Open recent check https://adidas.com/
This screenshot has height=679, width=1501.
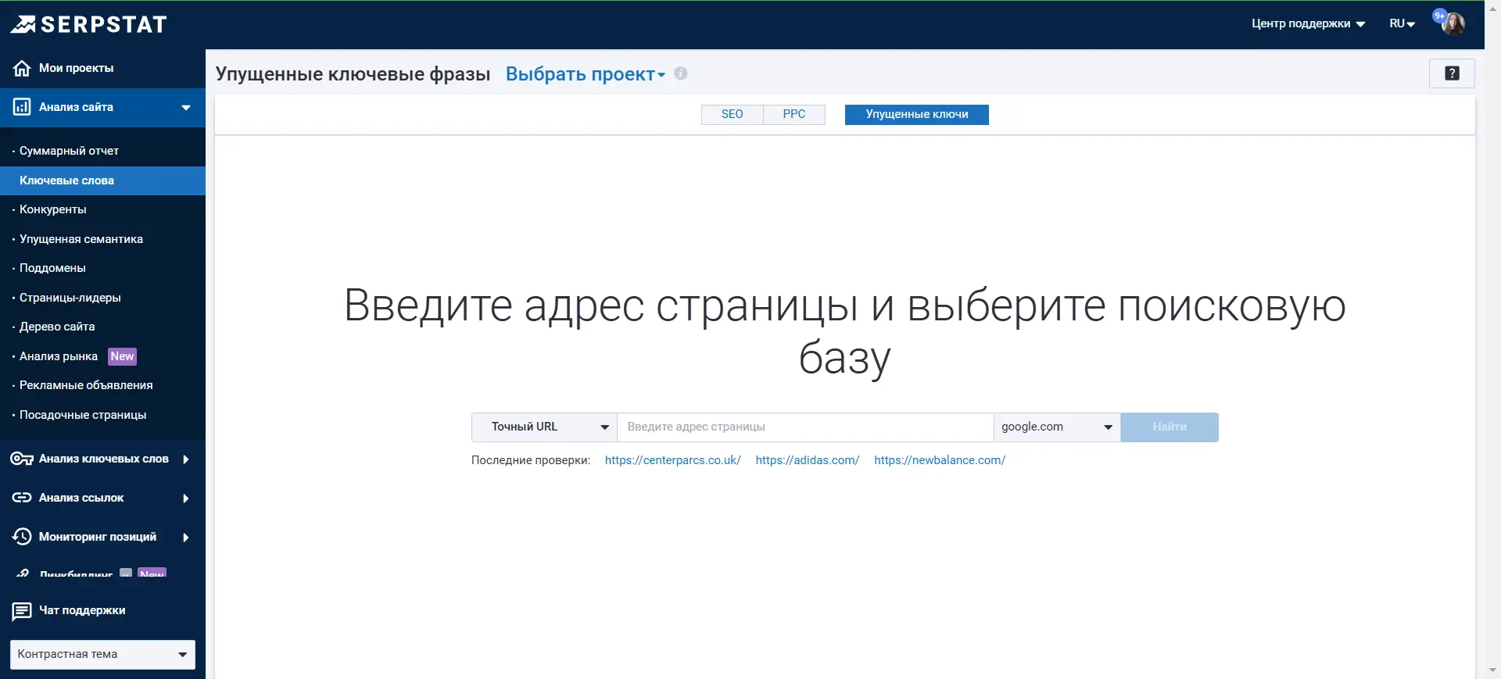click(x=807, y=460)
